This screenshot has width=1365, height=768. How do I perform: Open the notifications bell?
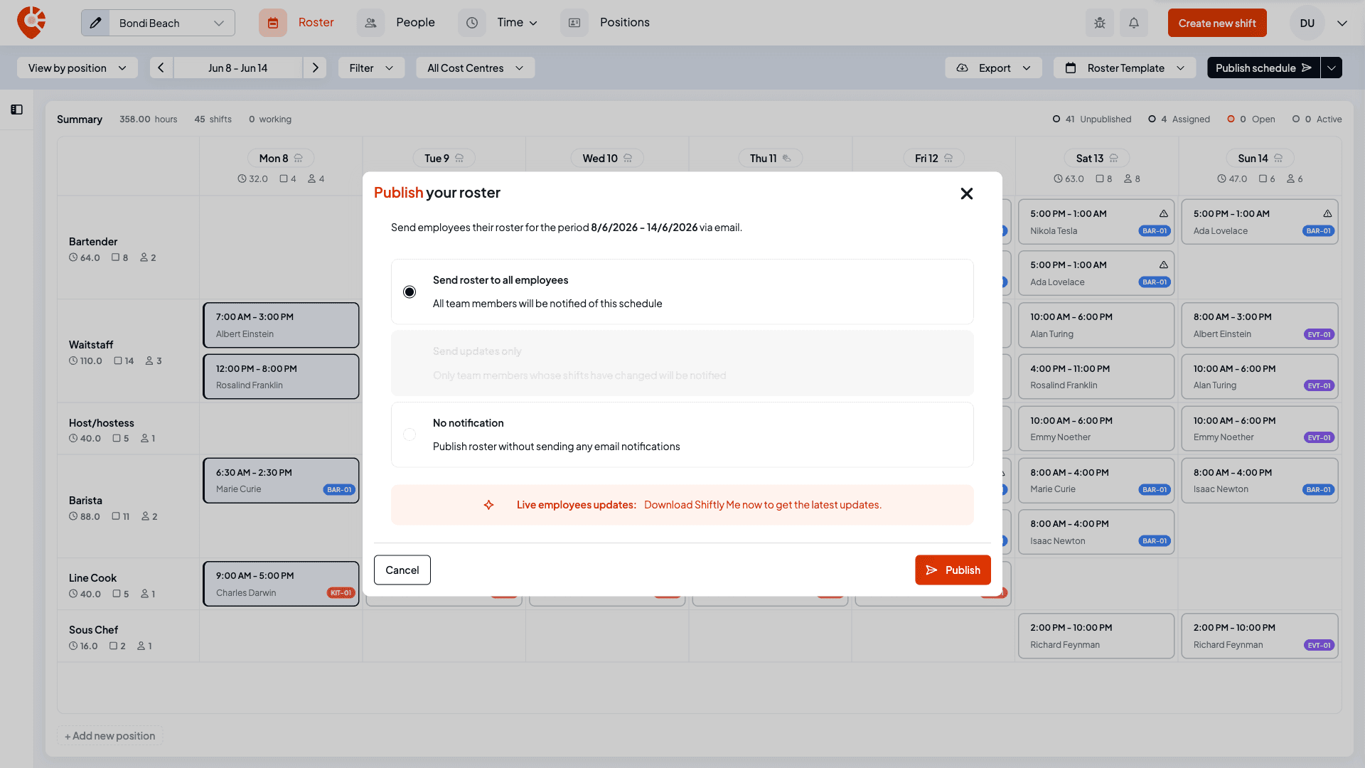[1134, 23]
